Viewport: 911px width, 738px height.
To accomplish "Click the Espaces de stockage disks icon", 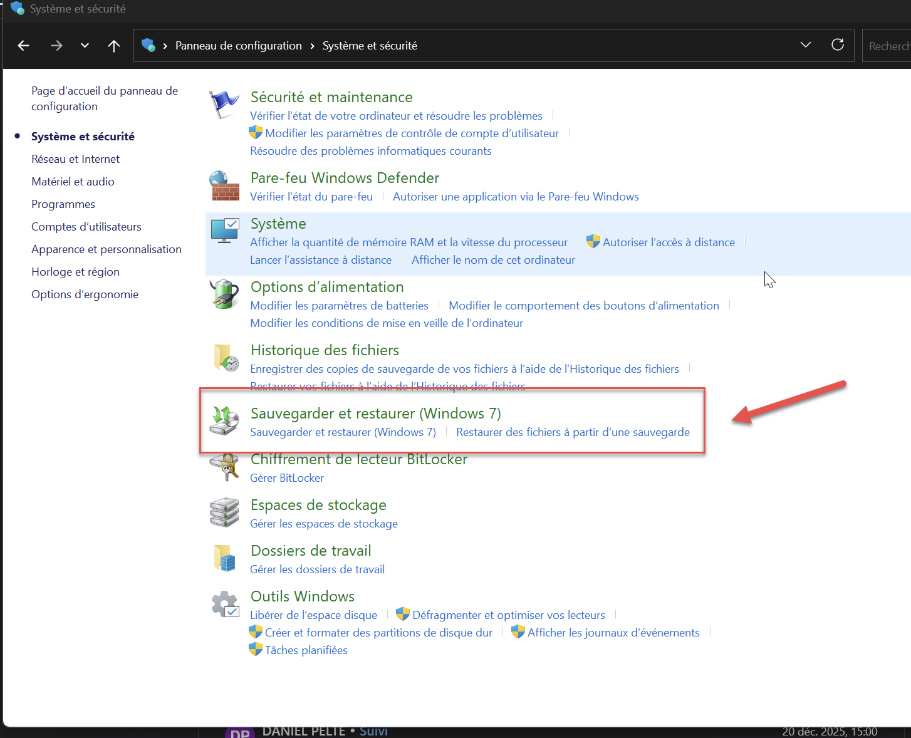I will 224,512.
